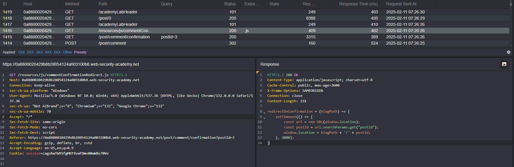The width and height of the screenshot is (514, 167).
Task: Toggle the 3XX status filter
Action: (x=39, y=52)
